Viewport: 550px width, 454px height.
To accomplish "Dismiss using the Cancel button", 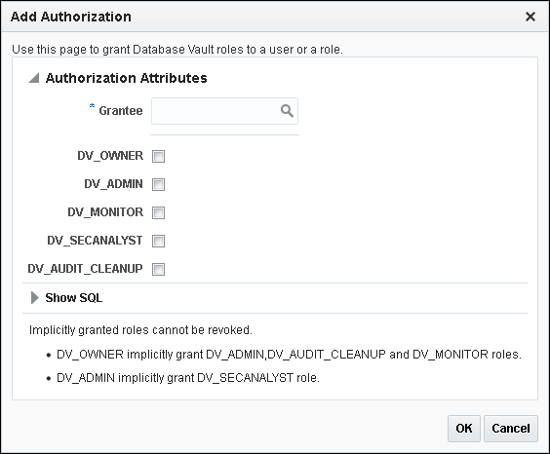I will pyautogui.click(x=511, y=429).
